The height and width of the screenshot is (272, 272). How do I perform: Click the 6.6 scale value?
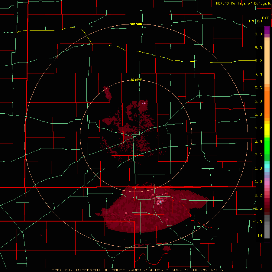(x=258, y=88)
